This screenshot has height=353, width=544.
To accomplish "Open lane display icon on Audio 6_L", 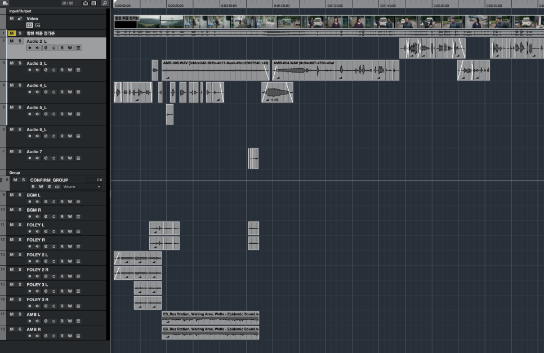I will click(x=78, y=136).
